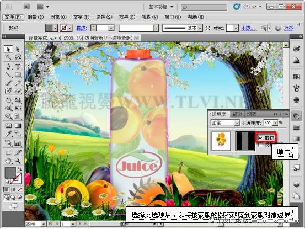
Task: Select the Symbol Sprayer tool
Action: tap(8, 143)
